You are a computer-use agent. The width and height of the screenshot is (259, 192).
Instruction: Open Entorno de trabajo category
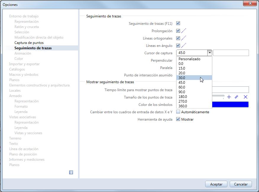[x=24, y=16]
